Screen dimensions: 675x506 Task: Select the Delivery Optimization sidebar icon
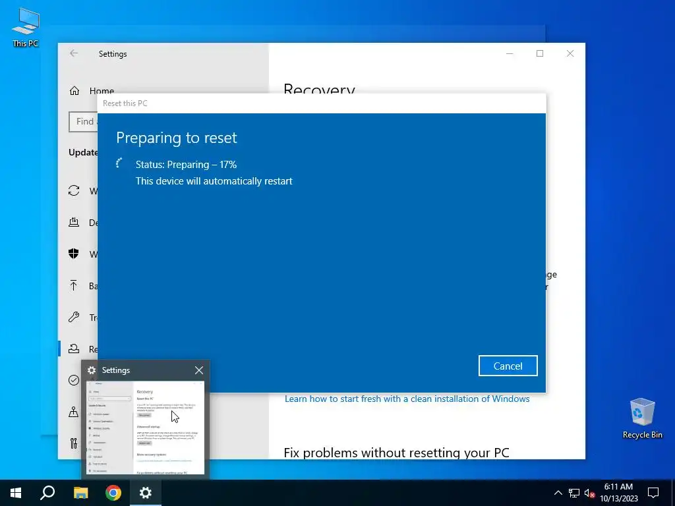click(x=74, y=223)
